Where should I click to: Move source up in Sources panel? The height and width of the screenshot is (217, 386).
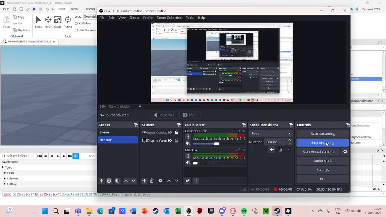tap(169, 181)
